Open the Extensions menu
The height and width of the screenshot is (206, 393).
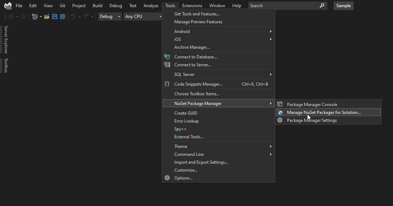point(192,5)
